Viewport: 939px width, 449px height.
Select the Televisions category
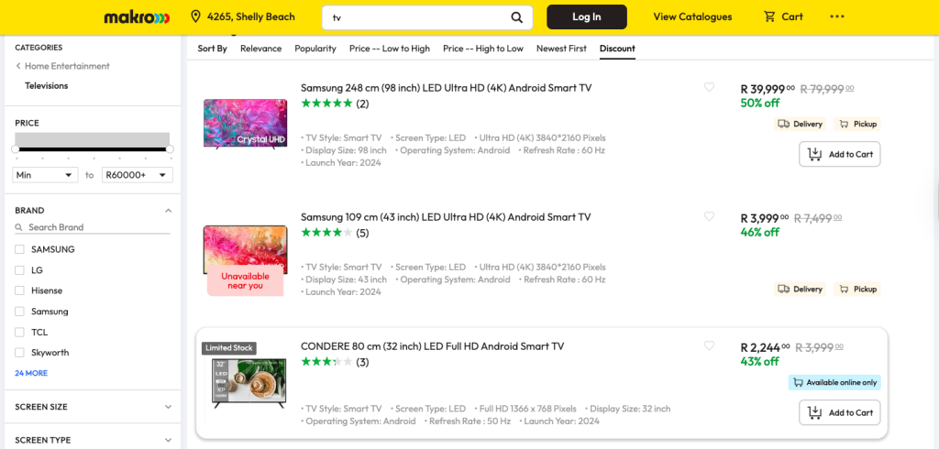[x=46, y=85]
